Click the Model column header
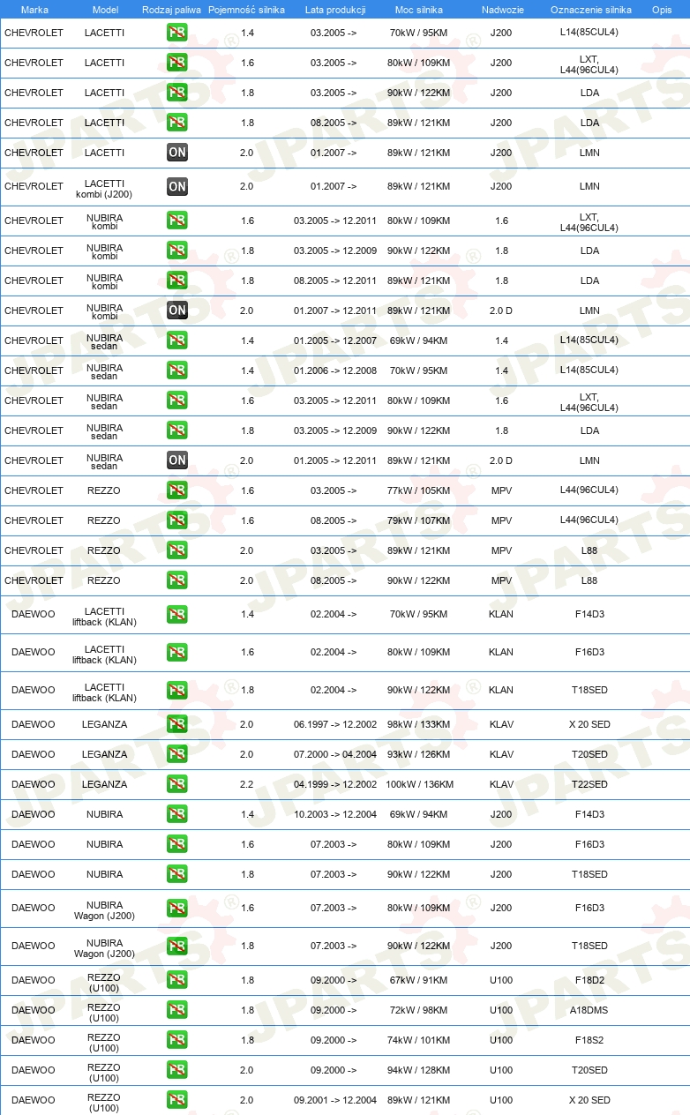The height and width of the screenshot is (1115, 690). [x=105, y=10]
